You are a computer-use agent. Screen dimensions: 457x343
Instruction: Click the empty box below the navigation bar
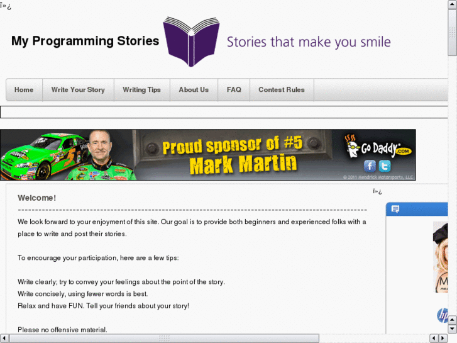pos(224,112)
